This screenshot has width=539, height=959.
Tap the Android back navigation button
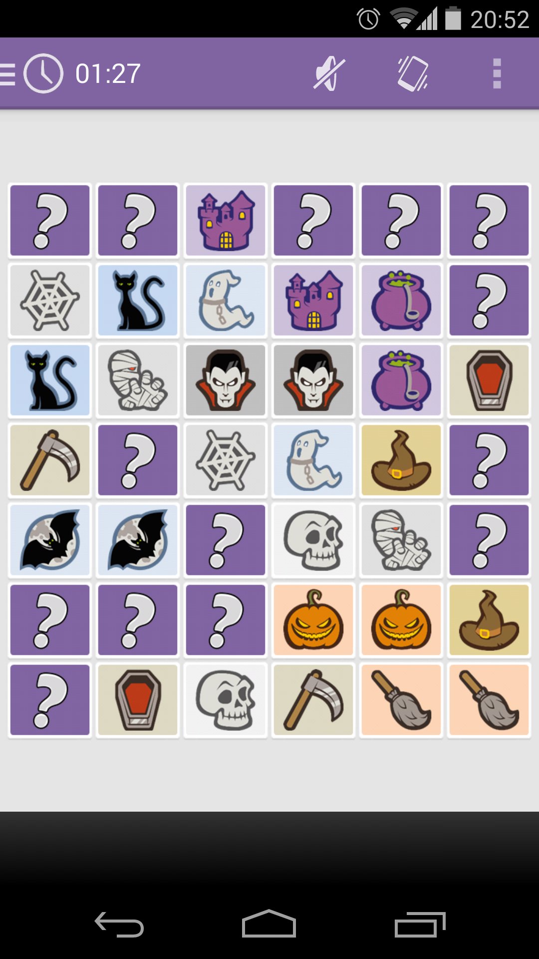point(119,925)
